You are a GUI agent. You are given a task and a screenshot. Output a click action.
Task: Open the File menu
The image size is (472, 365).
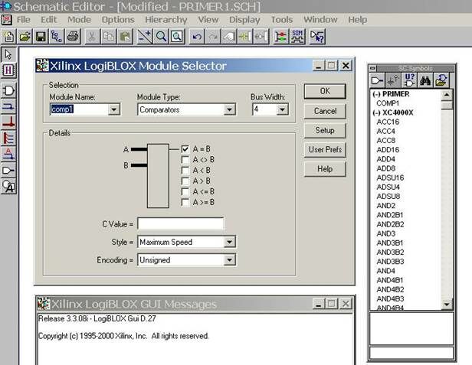[x=24, y=20]
